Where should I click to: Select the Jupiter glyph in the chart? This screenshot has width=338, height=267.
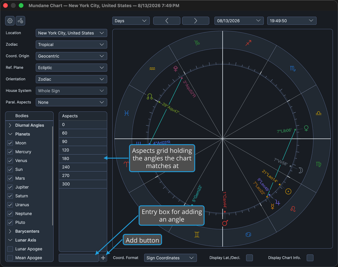[x=278, y=203]
